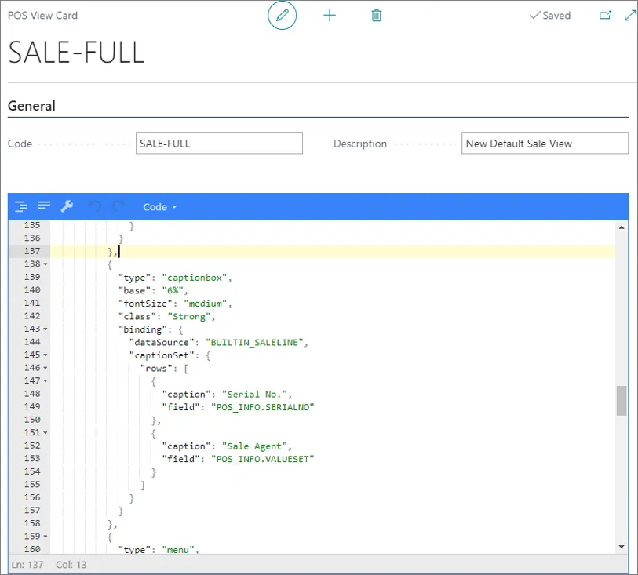Click the "Serial No." caption value
The image size is (638, 575).
(x=254, y=395)
